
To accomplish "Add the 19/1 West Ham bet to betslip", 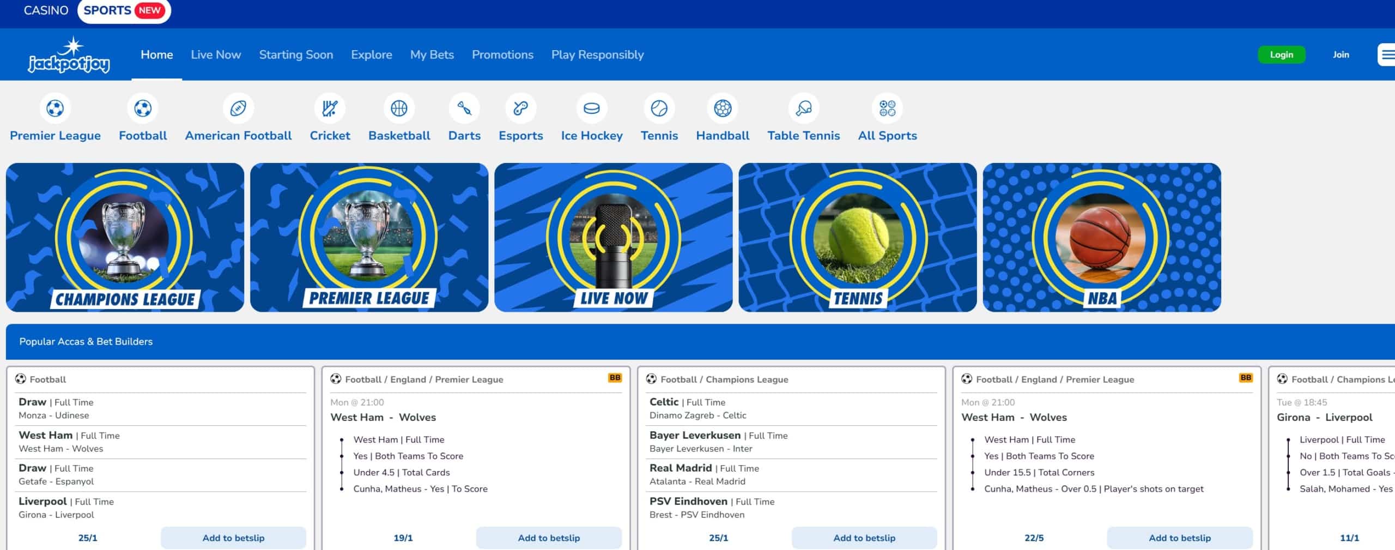I will click(x=549, y=537).
